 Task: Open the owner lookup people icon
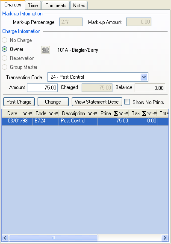click(45, 50)
